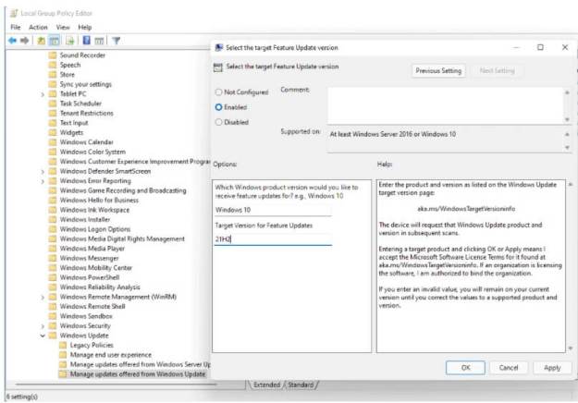This screenshot has width=578, height=403.
Task: Click the Cancel button
Action: [509, 368]
